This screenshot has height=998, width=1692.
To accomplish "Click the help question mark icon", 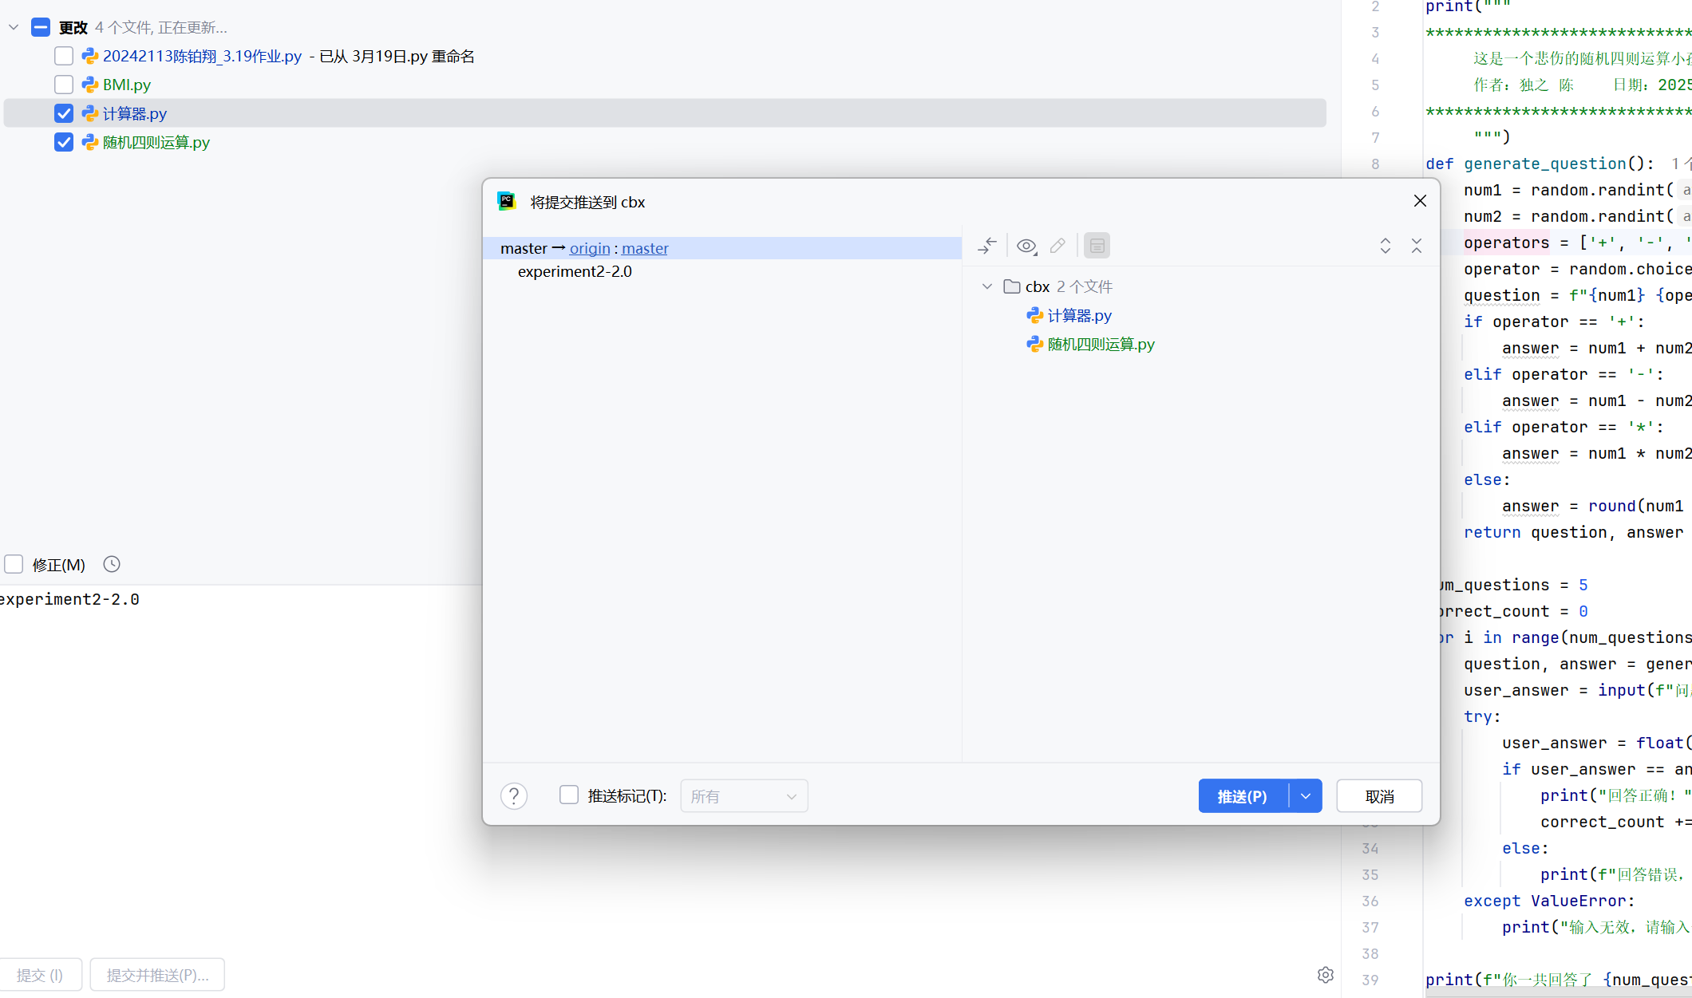I will (514, 795).
